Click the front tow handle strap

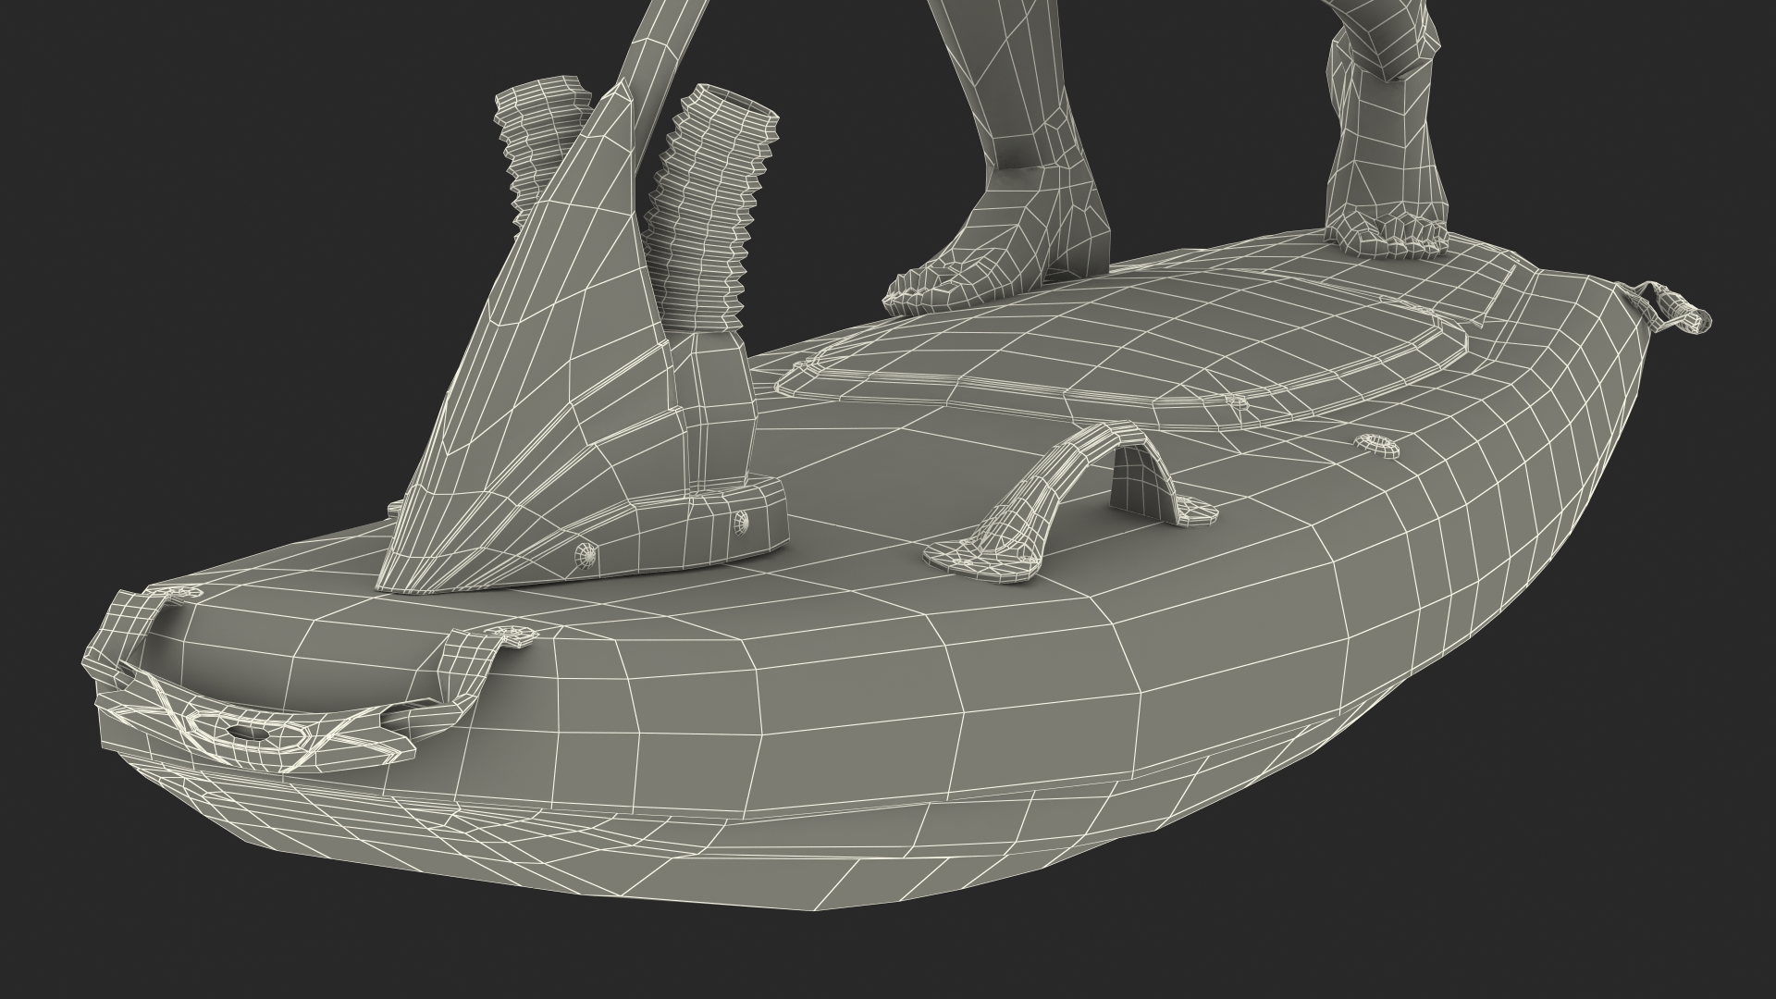coord(305,680)
